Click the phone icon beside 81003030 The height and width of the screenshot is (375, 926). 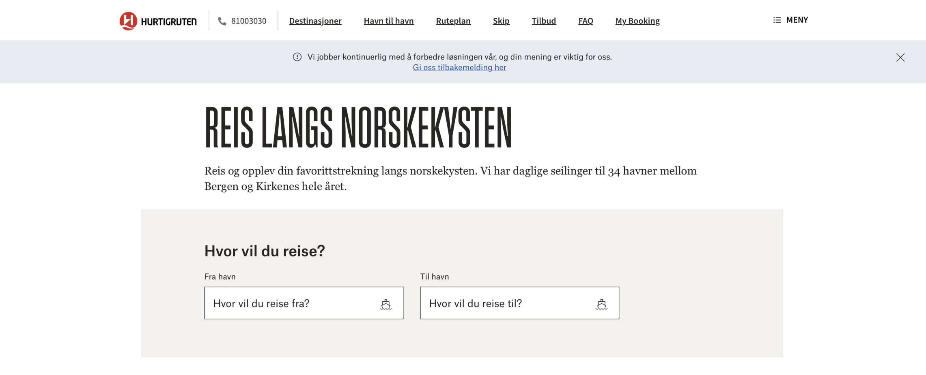(222, 21)
